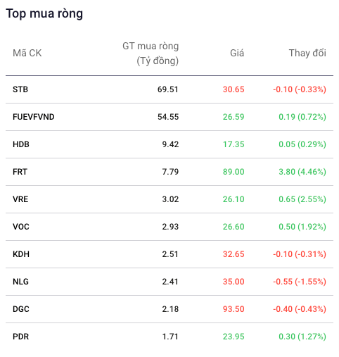The image size is (339, 357).
Task: Select the KDH stock code
Action: pos(21,254)
